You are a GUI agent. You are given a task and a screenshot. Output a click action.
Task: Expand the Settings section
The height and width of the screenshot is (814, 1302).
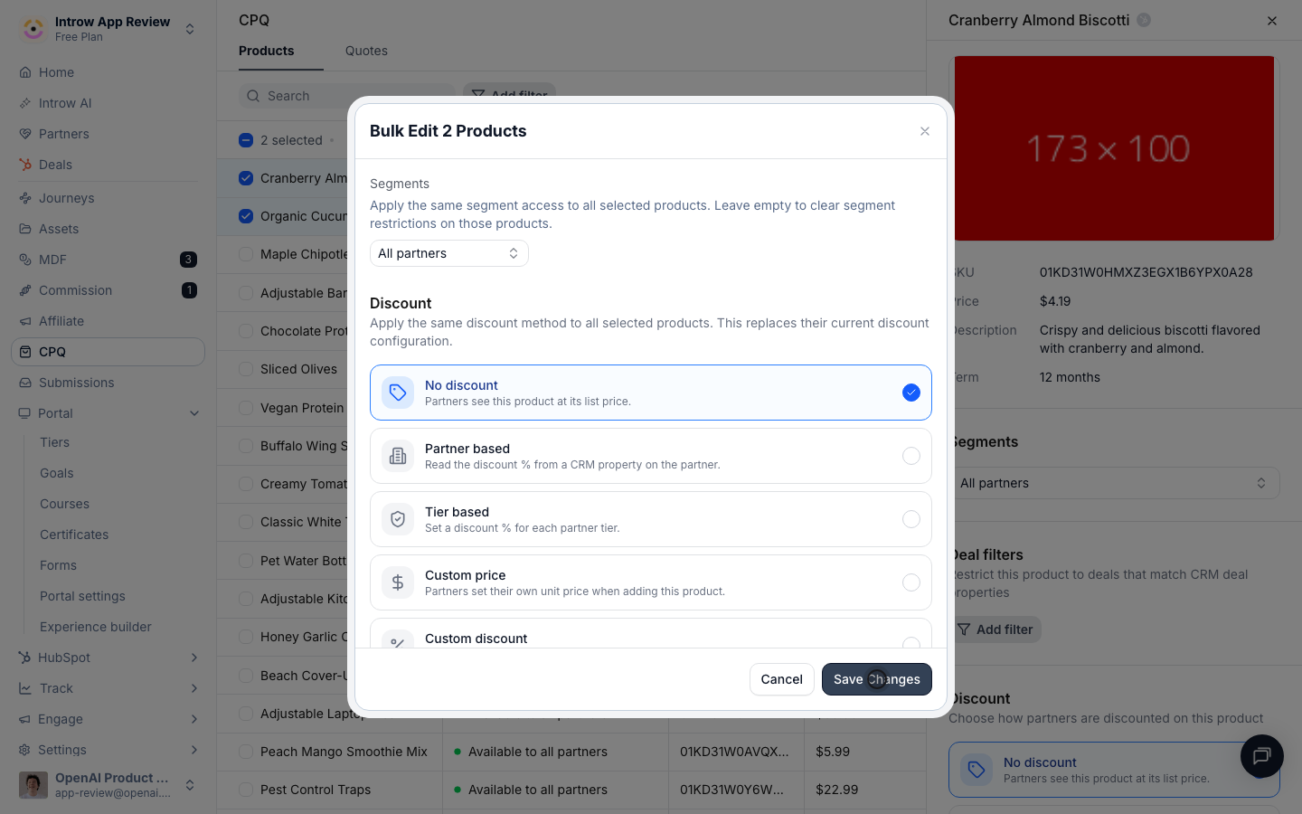(x=194, y=750)
